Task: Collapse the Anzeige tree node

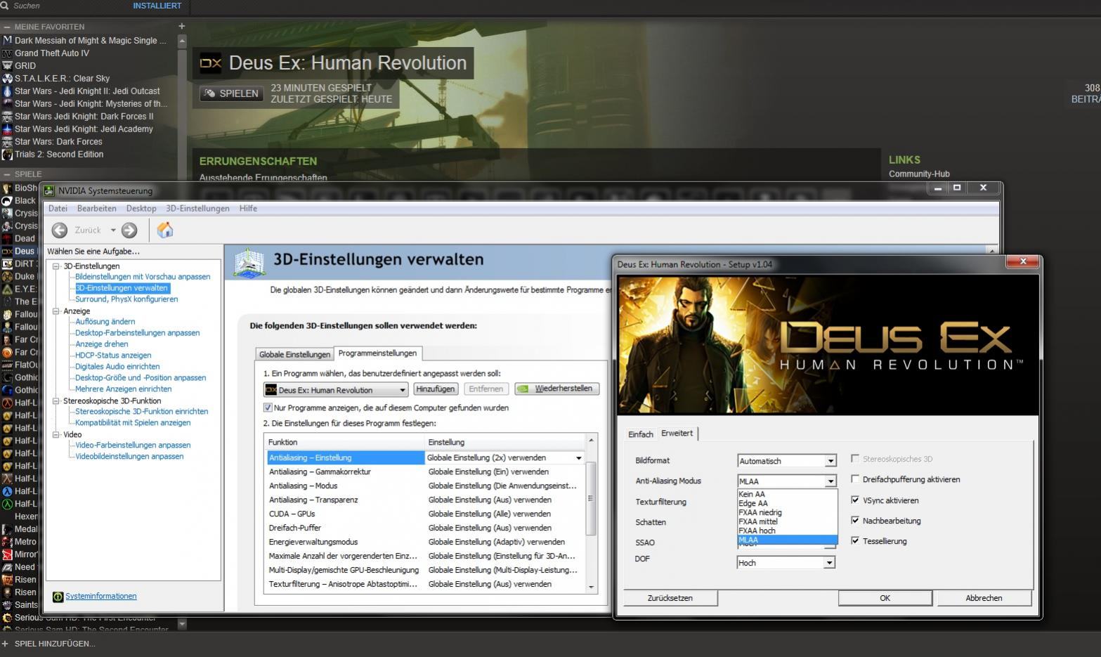Action: [x=56, y=311]
